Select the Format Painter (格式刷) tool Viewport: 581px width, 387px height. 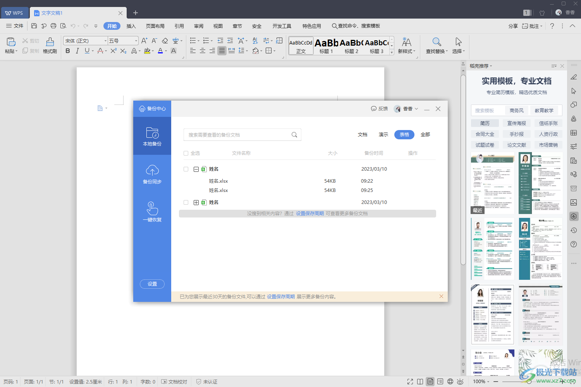point(50,46)
